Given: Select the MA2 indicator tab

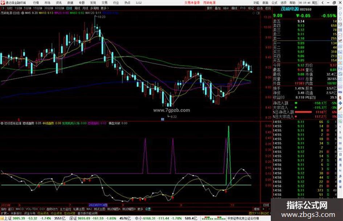Looking at the screenshot, I should (x=89, y=209).
